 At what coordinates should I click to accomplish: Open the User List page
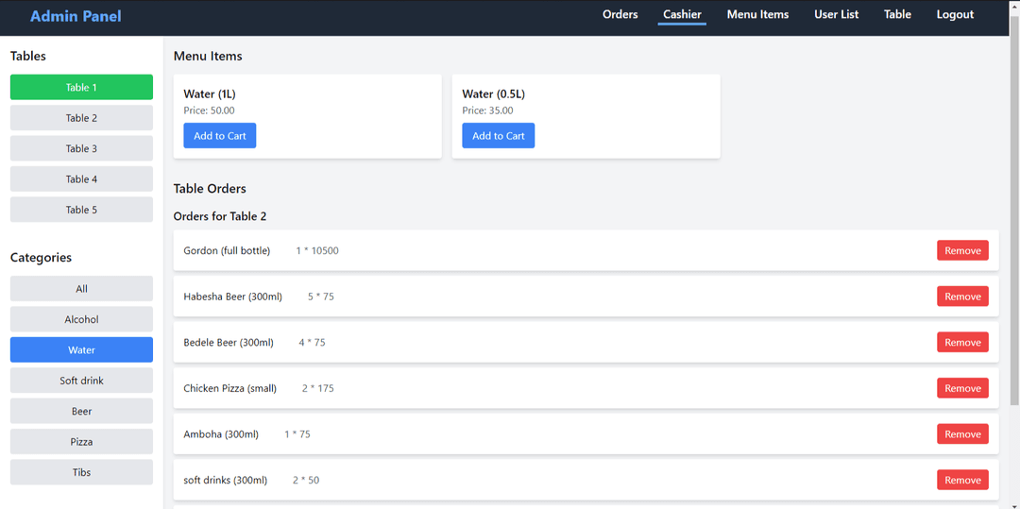(x=836, y=14)
